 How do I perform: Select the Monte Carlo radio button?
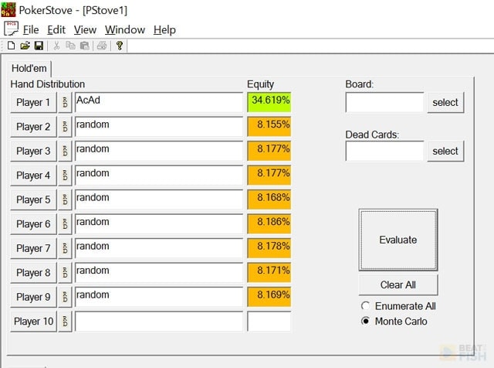click(365, 321)
